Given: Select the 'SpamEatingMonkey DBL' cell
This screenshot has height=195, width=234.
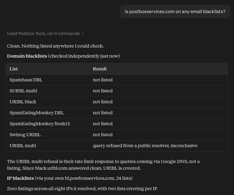Looking at the screenshot, I should point(37,113).
